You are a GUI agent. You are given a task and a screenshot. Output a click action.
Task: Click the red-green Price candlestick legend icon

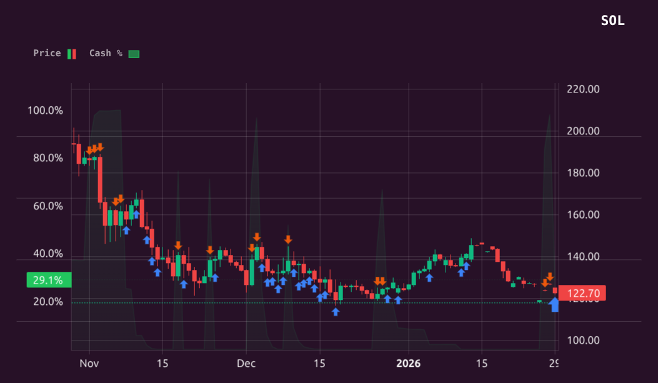pyautogui.click(x=71, y=54)
